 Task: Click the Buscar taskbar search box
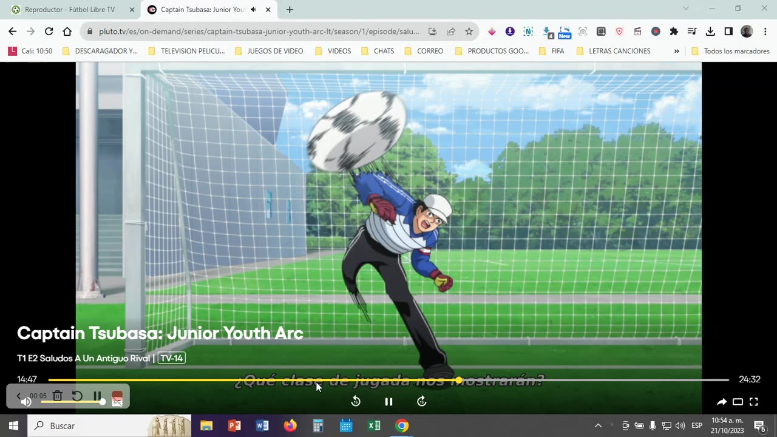pyautogui.click(x=109, y=426)
